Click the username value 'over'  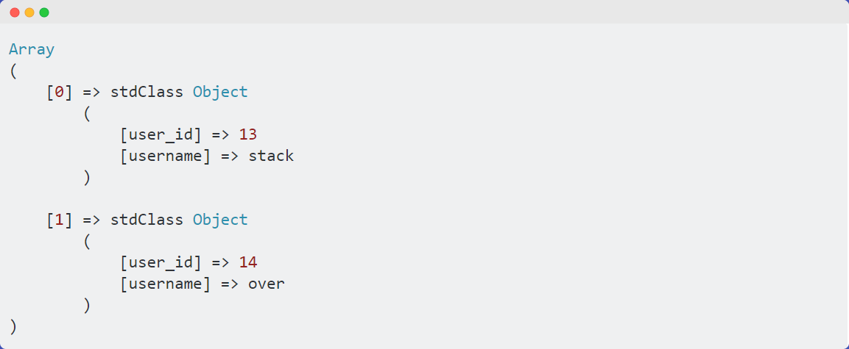point(267,284)
